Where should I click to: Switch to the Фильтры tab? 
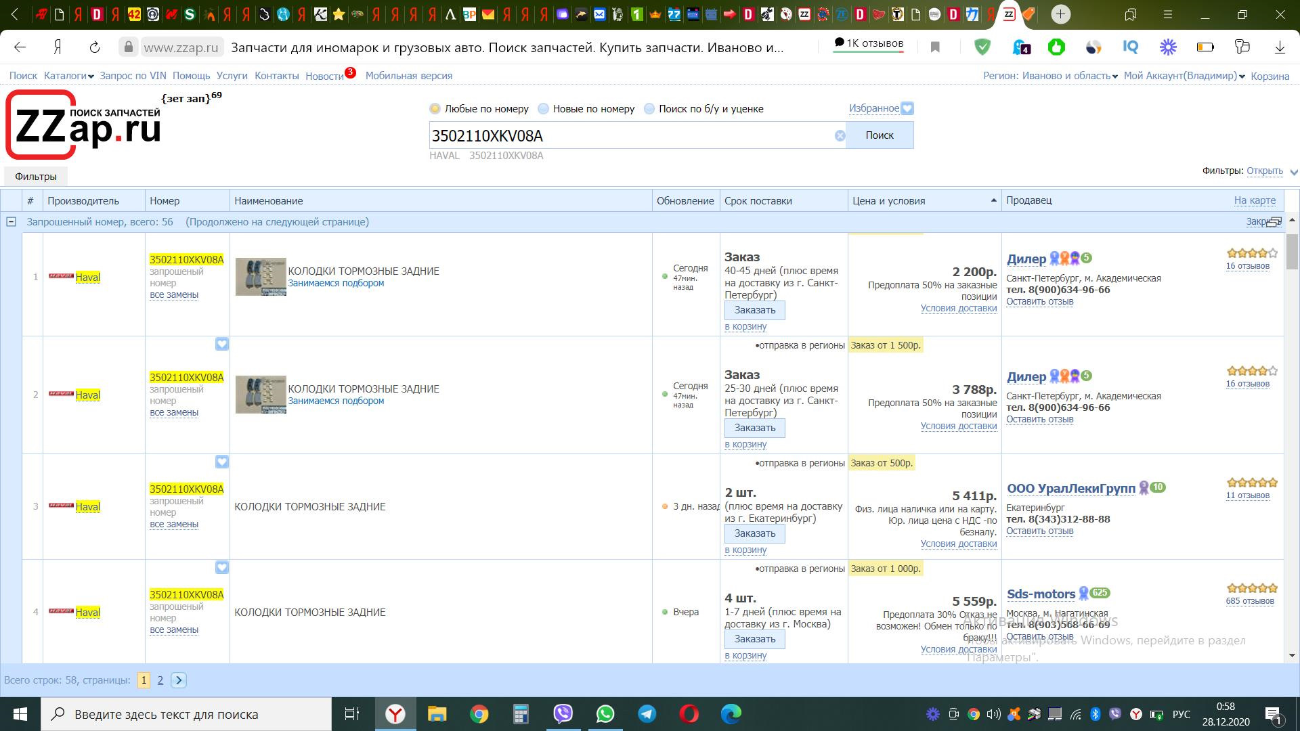[x=36, y=177]
